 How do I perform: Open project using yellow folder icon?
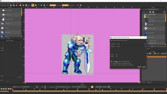click(23, 5)
